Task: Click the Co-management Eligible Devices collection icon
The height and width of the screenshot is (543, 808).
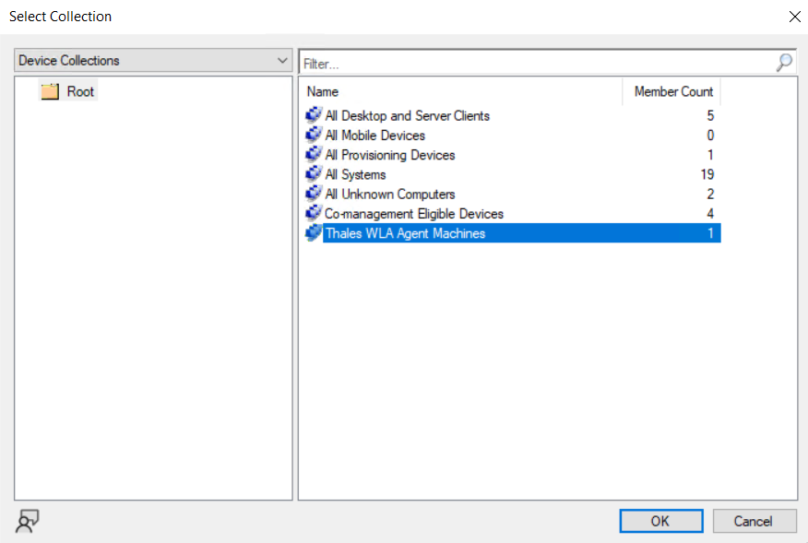Action: pos(314,213)
